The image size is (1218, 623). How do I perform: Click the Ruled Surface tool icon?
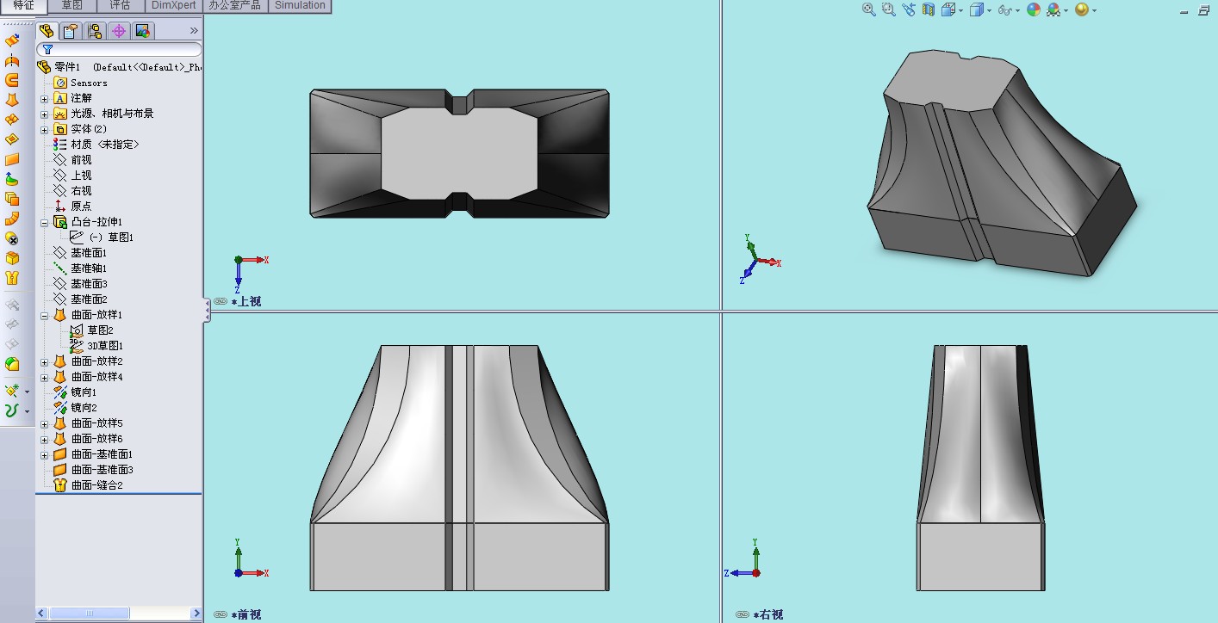pyautogui.click(x=12, y=219)
